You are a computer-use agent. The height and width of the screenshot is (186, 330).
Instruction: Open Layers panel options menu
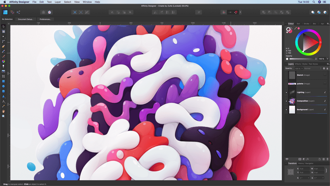(328, 64)
